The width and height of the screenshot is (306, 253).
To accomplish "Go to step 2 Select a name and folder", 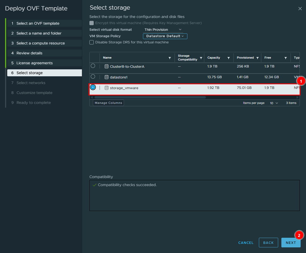I will coord(44,33).
